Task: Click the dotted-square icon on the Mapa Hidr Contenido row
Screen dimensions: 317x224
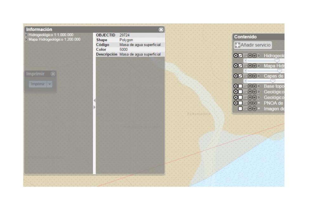Action: (245, 66)
